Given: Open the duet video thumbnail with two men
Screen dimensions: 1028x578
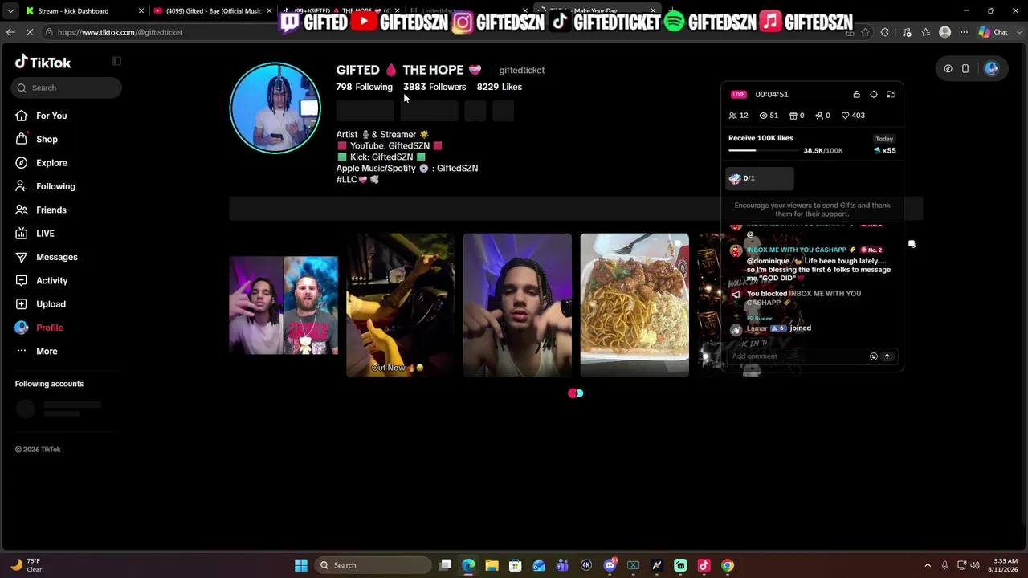Looking at the screenshot, I should 284,305.
